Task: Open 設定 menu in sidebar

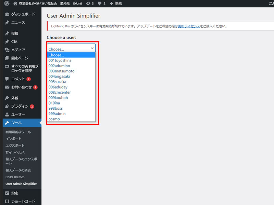Action: pos(14,193)
